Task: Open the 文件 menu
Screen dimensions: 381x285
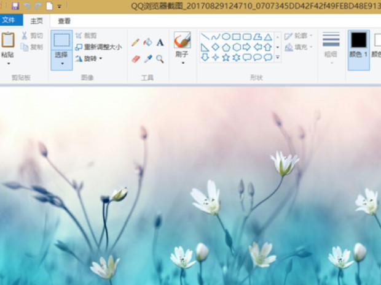Action: tap(12, 20)
